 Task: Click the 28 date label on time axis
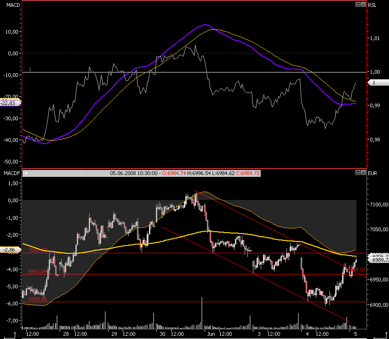coord(66,334)
